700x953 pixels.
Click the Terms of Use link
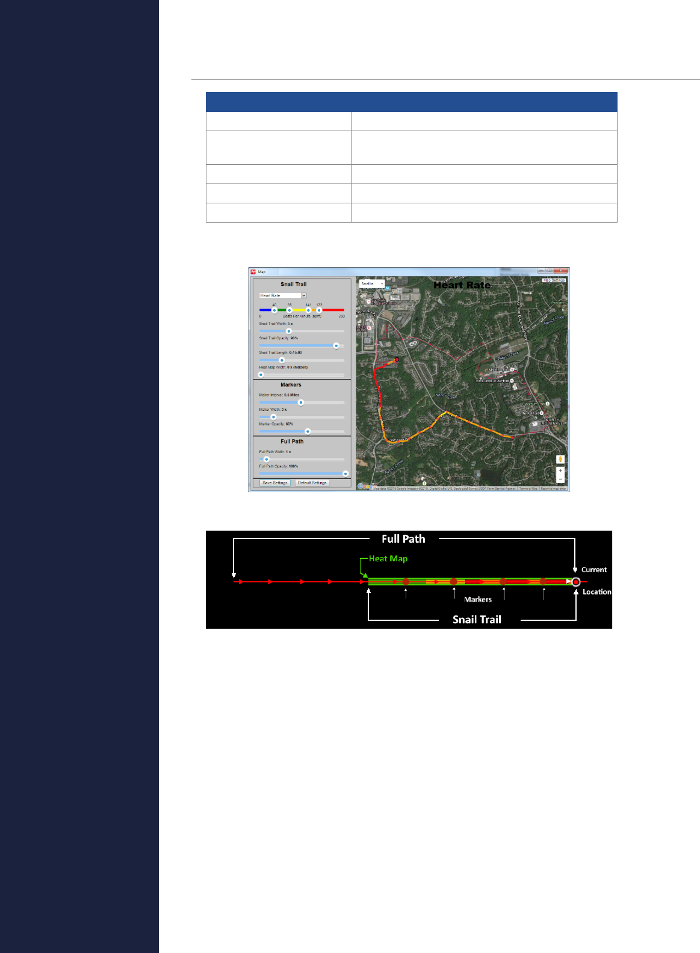[528, 489]
